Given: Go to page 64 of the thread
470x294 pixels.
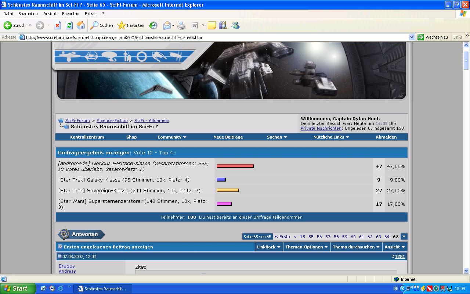Looking at the screenshot, I should (387, 237).
